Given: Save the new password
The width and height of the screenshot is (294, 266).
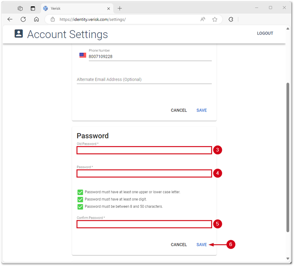Looking at the screenshot, I should click(x=201, y=245).
